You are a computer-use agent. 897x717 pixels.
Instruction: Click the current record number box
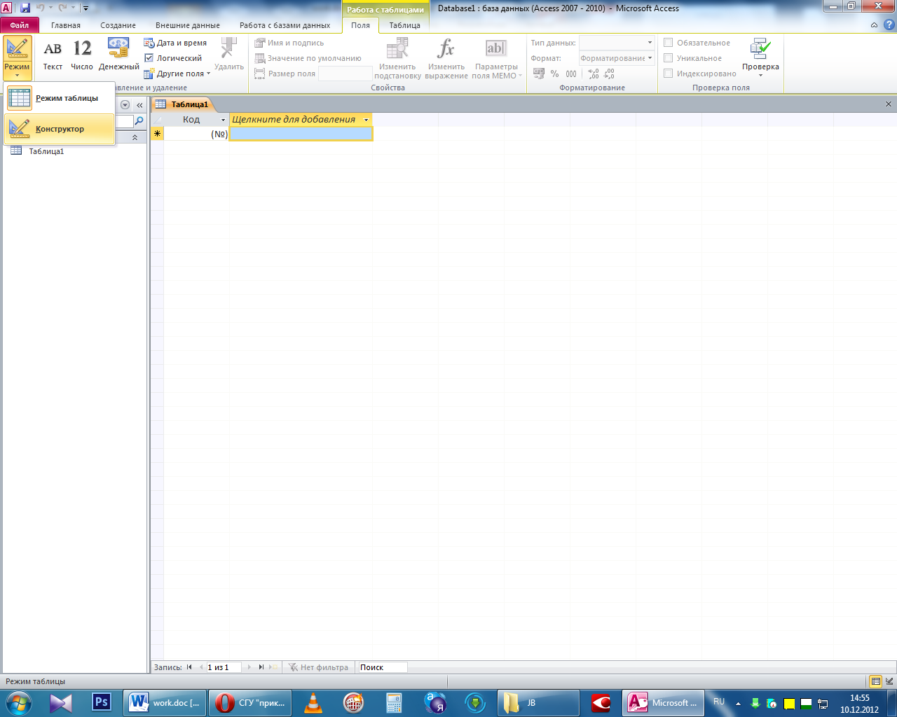223,667
